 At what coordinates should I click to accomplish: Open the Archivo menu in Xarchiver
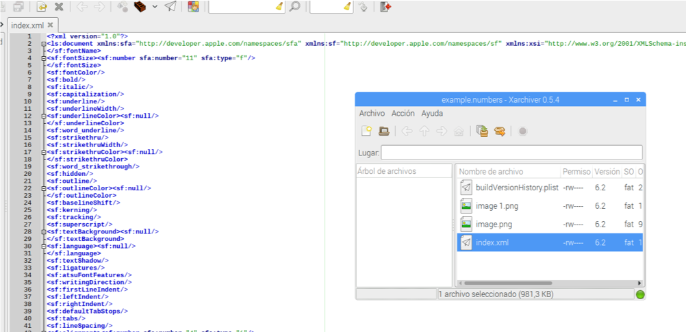(372, 114)
